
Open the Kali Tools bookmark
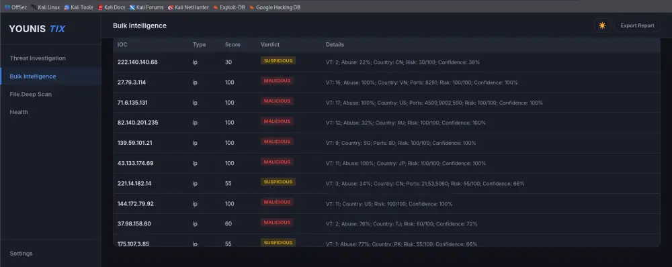(79, 7)
